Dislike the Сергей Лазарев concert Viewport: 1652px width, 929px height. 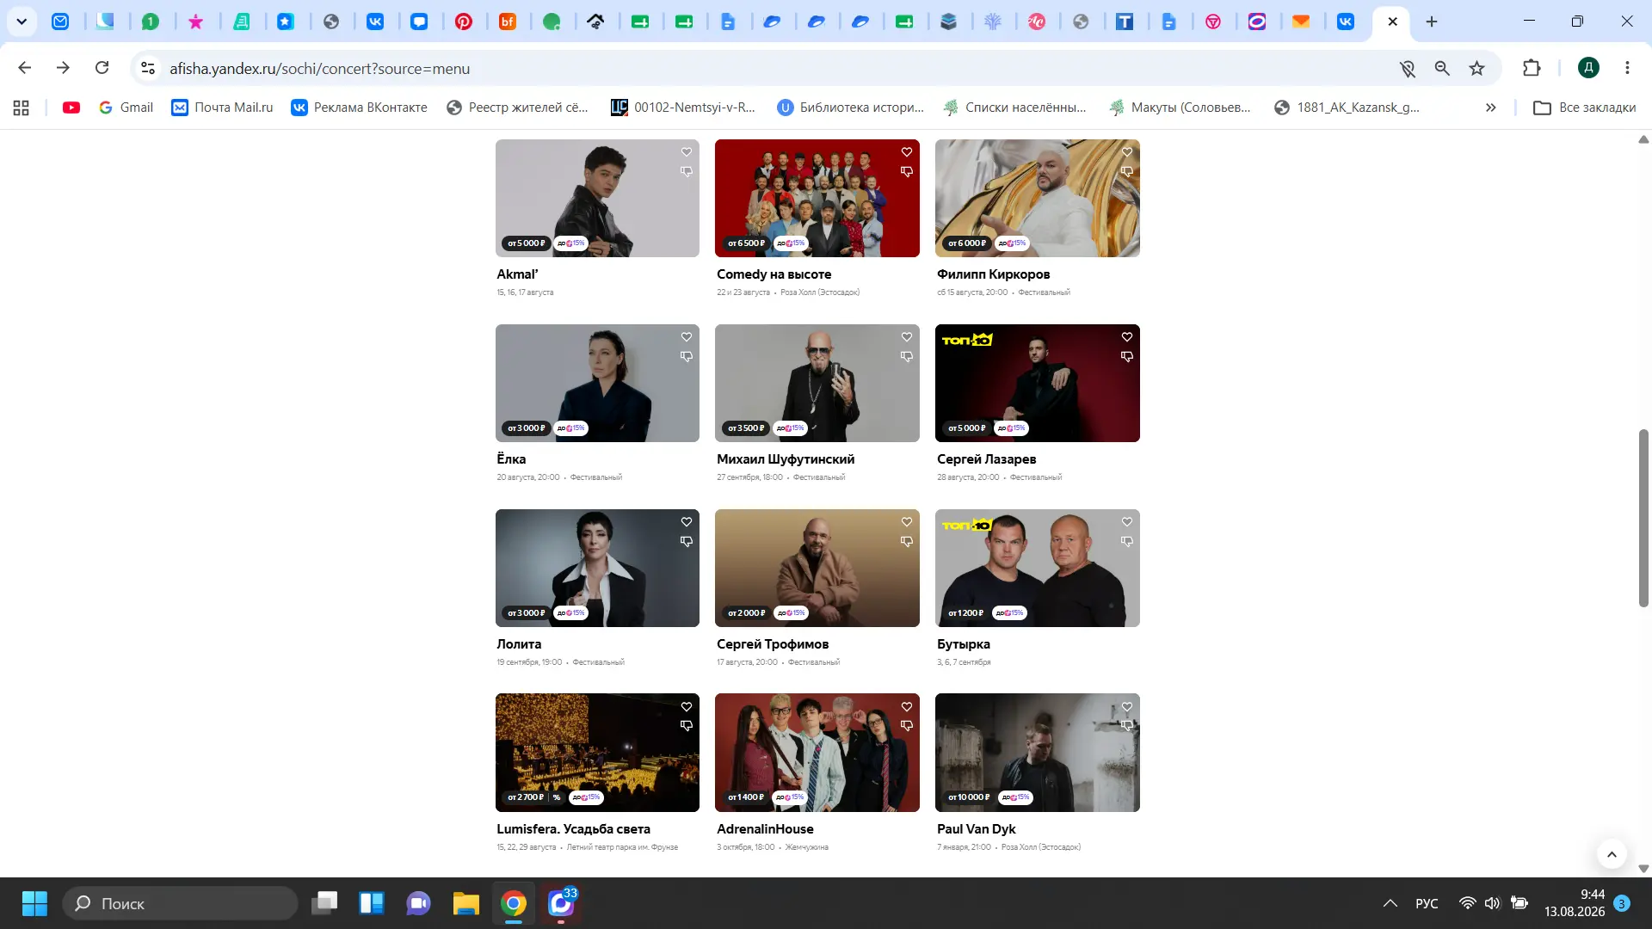1127,356
